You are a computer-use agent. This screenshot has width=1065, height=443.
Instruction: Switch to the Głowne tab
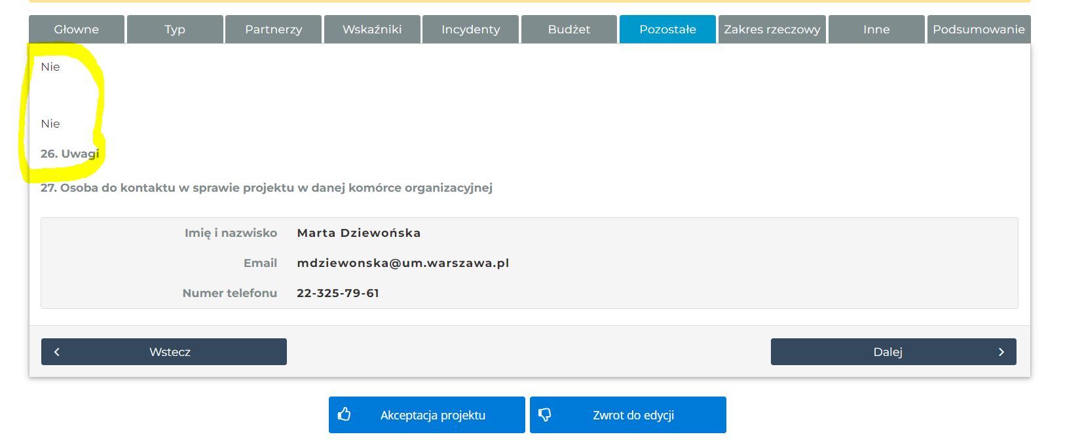77,29
